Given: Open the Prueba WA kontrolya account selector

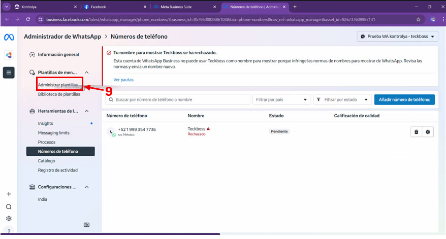Looking at the screenshot, I should (396, 37).
